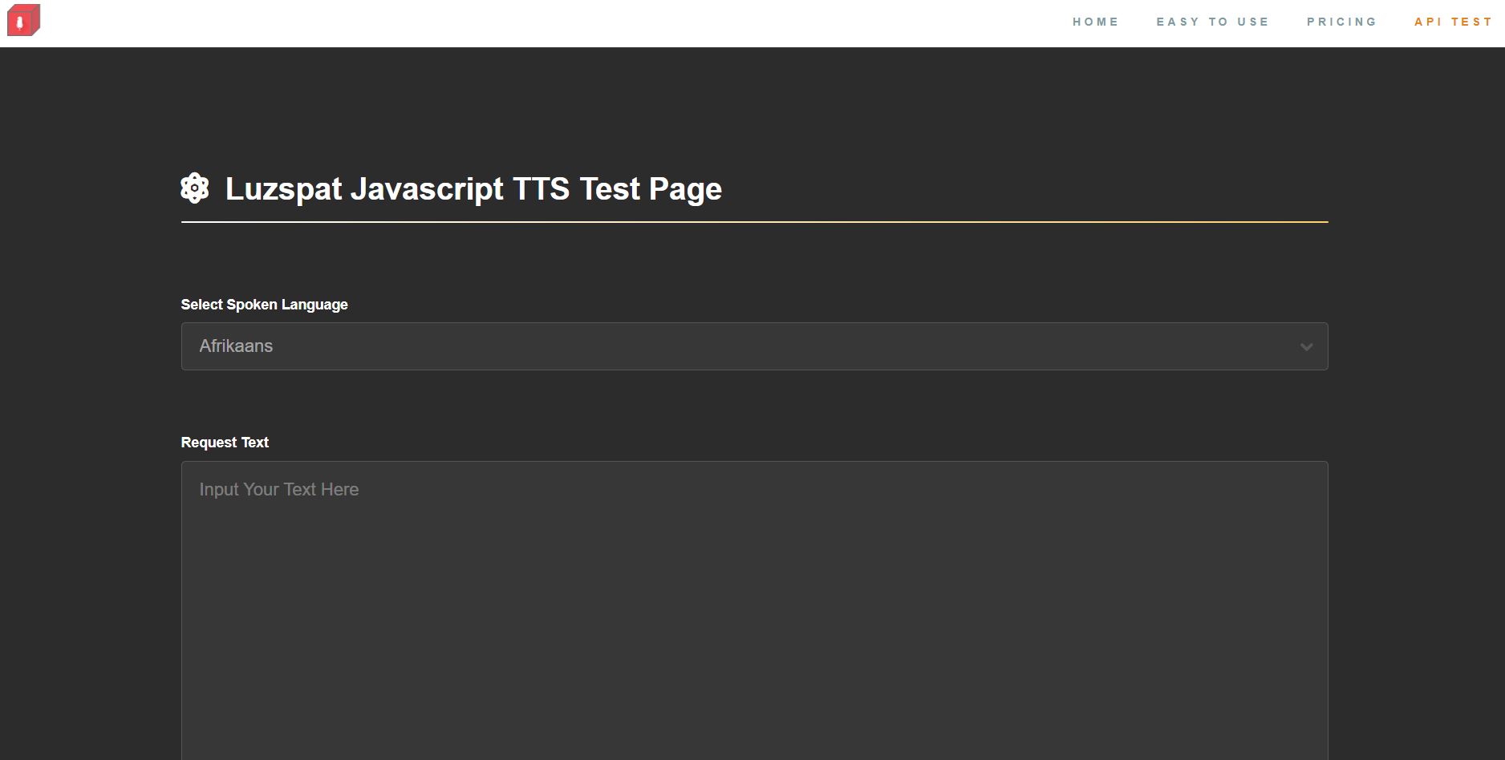Click the 'Request Text' field label
Image resolution: width=1505 pixels, height=760 pixels.
coord(225,443)
